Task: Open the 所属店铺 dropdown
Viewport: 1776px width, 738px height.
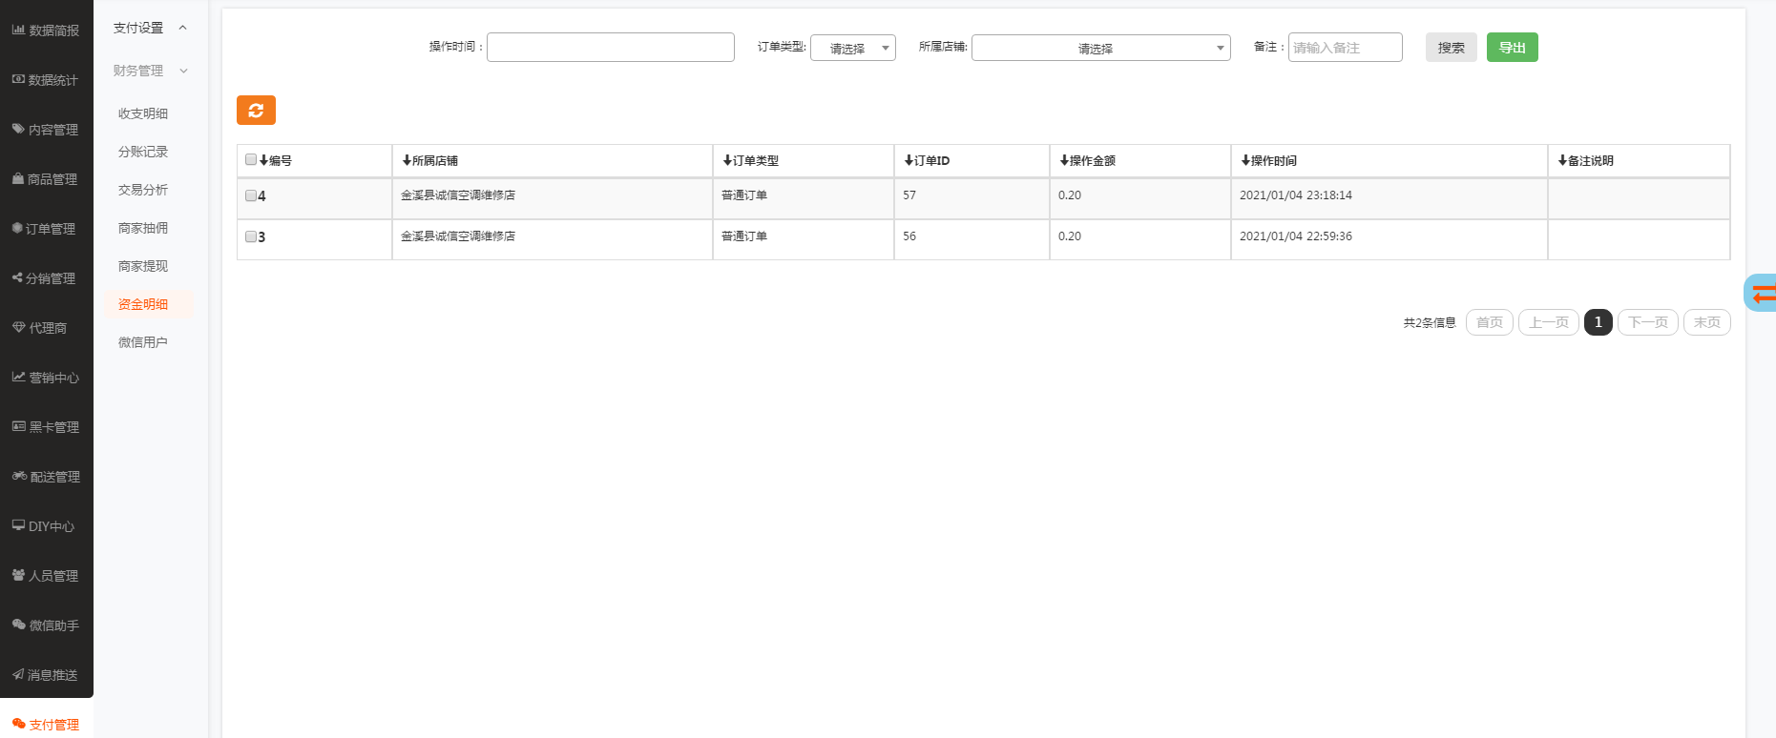Action: (x=1100, y=48)
